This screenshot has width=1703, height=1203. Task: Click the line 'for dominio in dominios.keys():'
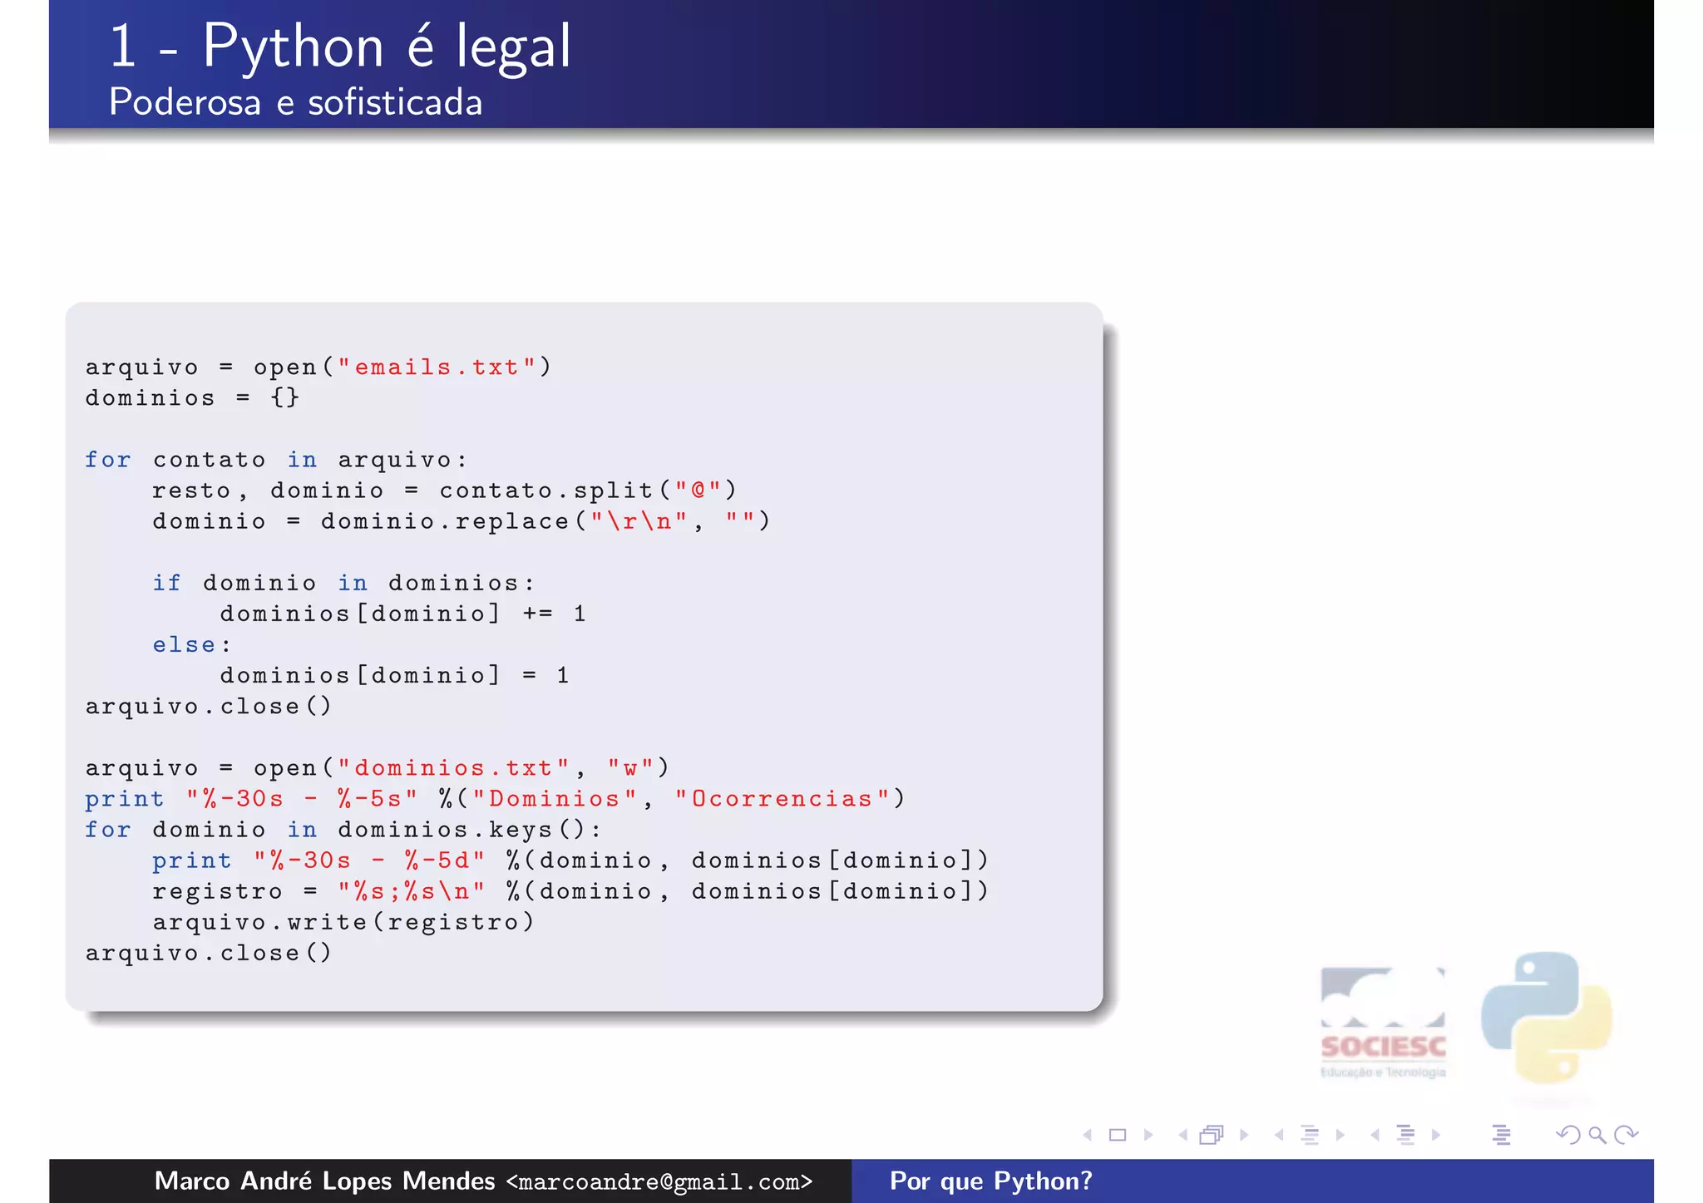343,829
